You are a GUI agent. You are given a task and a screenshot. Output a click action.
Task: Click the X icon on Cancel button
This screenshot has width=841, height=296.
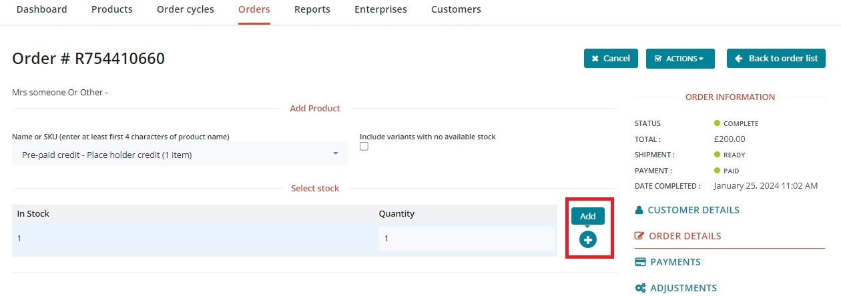[595, 59]
